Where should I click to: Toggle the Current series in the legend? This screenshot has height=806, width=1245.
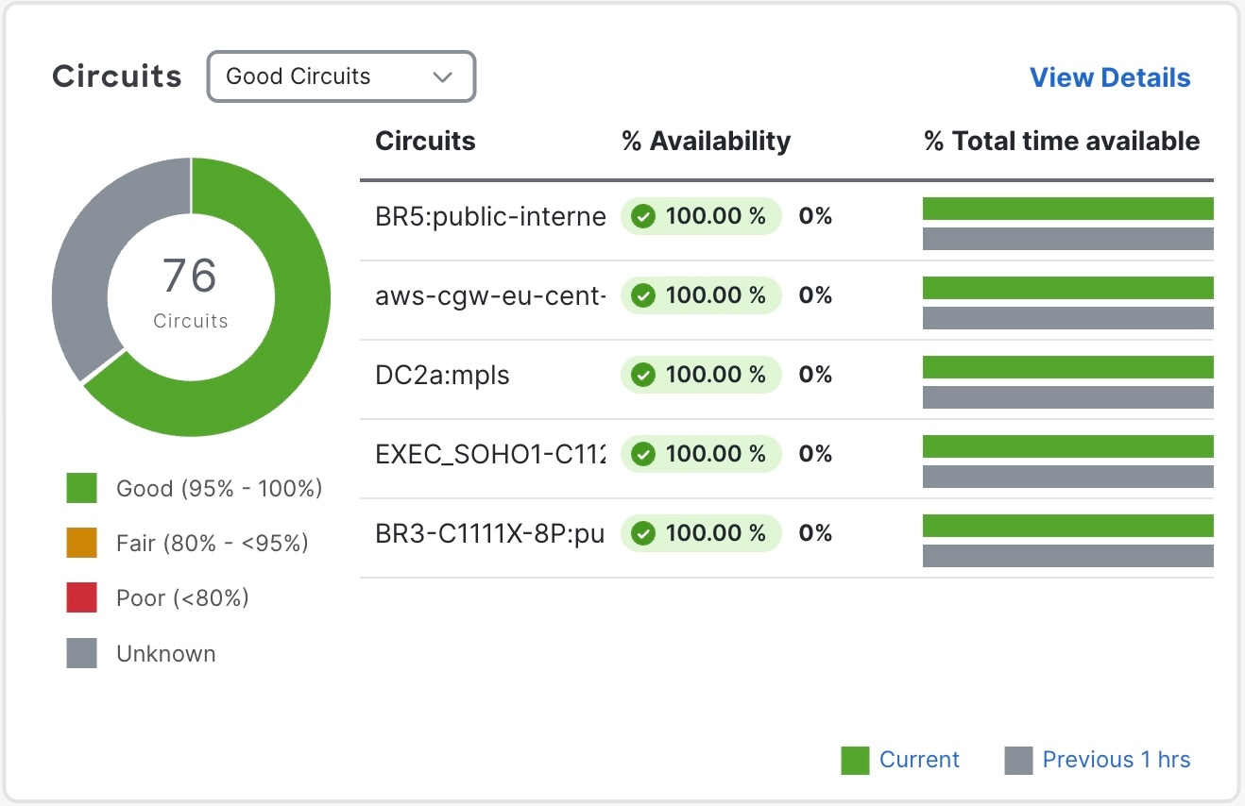click(x=899, y=760)
